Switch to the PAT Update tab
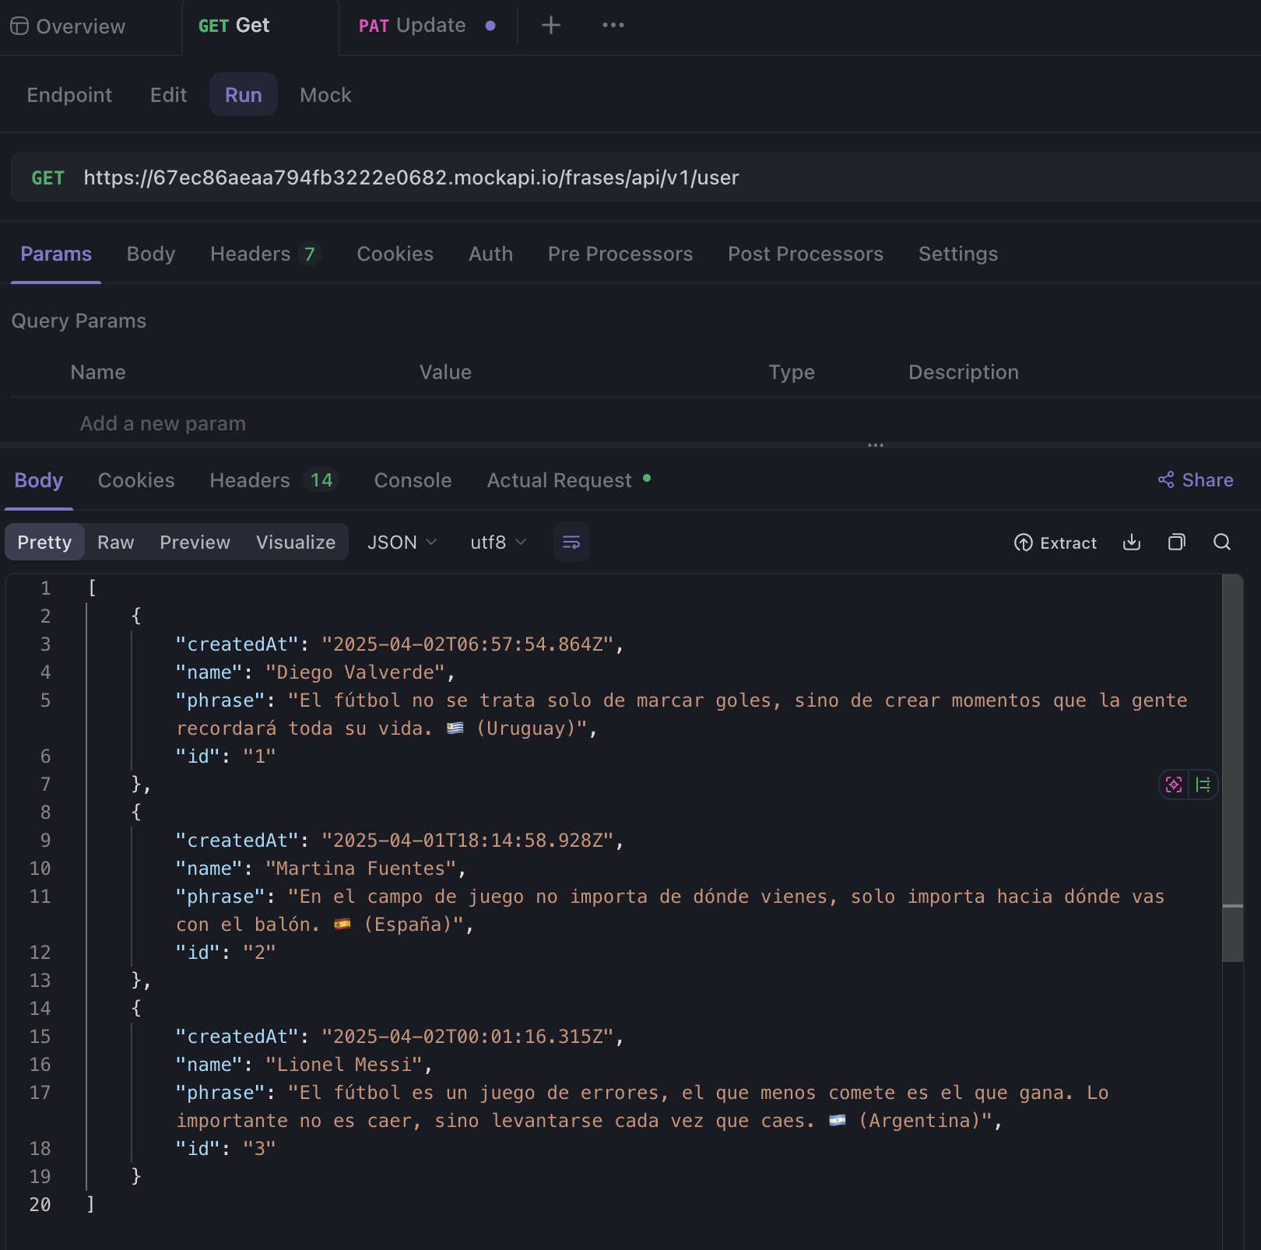Screen dimensions: 1261x1250 412,26
